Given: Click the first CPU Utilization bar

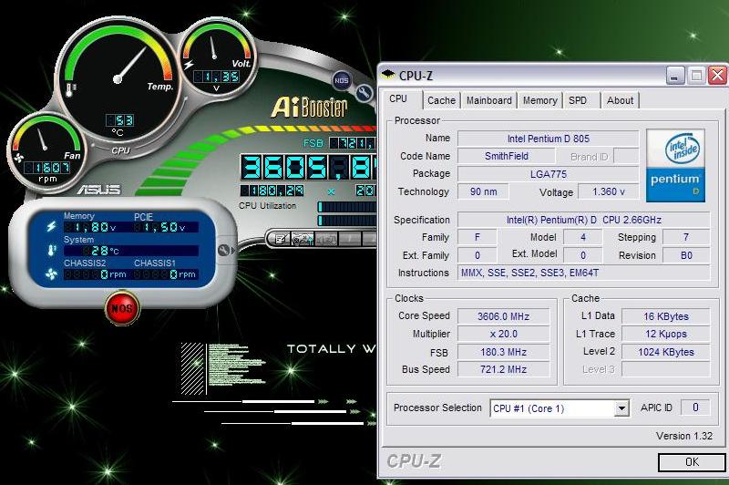Looking at the screenshot, I should (347, 206).
